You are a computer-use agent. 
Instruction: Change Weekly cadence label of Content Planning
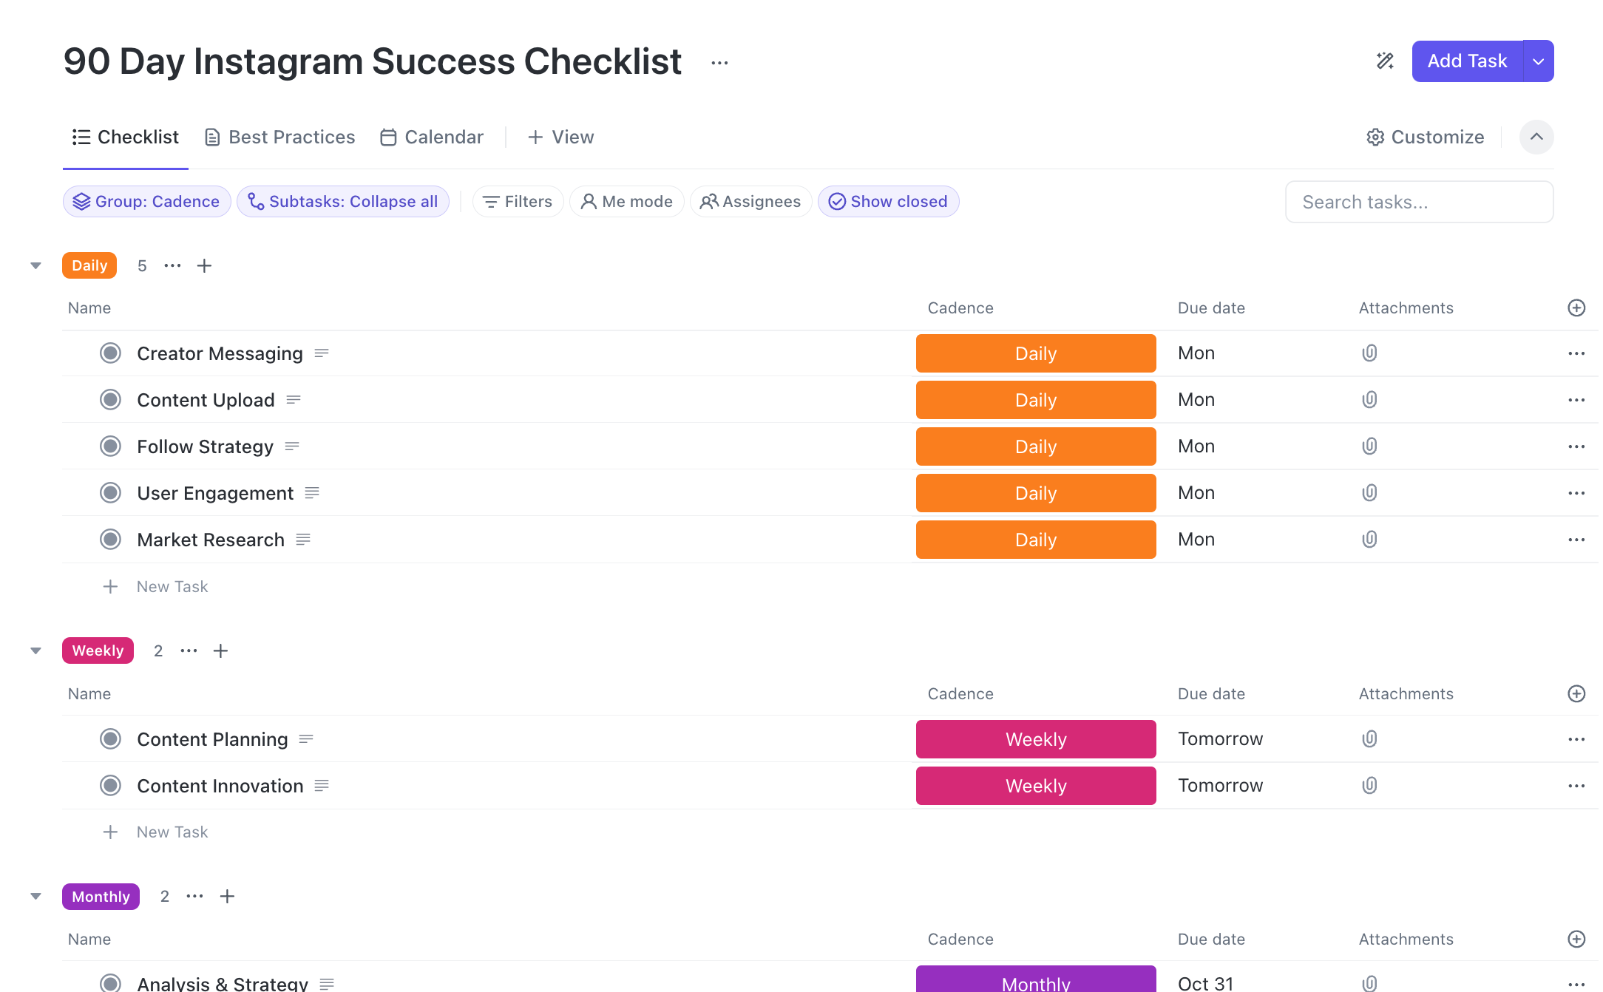(1036, 739)
